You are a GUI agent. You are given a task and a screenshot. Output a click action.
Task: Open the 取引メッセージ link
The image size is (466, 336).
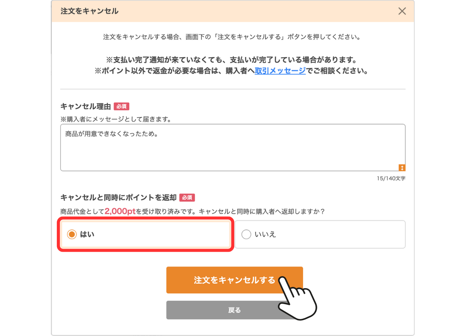[x=280, y=71]
